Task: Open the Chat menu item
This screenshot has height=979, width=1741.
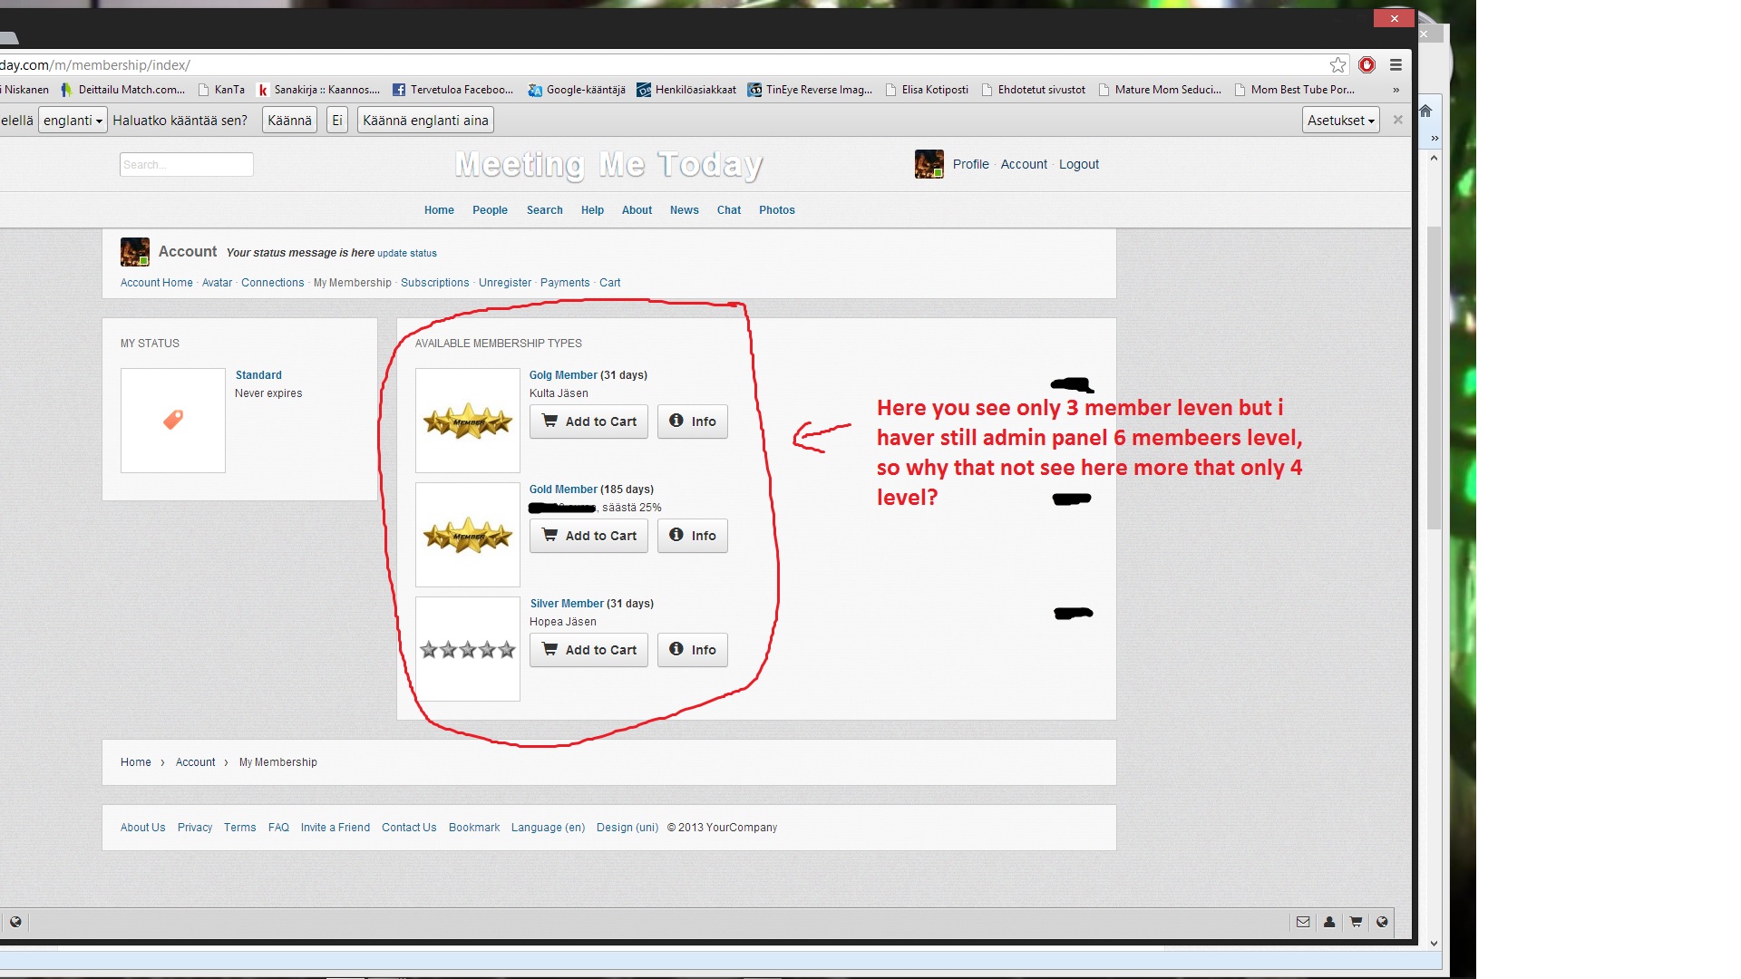Action: 728,210
